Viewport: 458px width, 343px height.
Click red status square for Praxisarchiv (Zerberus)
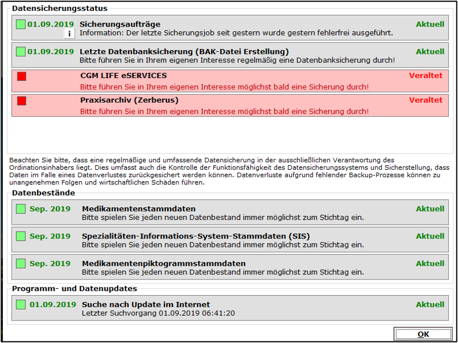pyautogui.click(x=21, y=101)
